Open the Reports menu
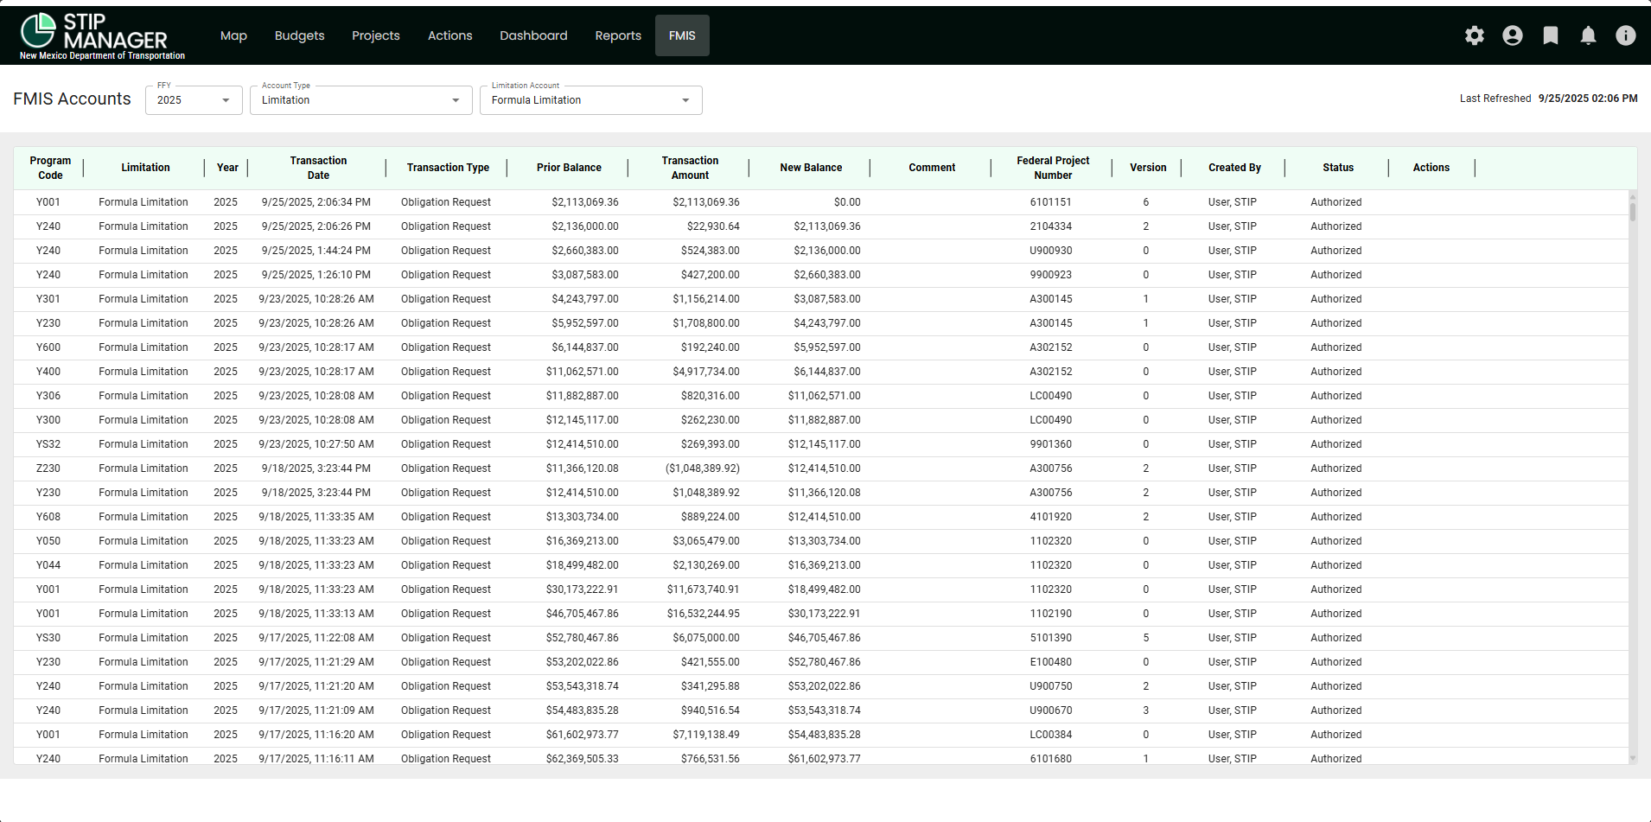This screenshot has width=1651, height=822. click(x=618, y=35)
